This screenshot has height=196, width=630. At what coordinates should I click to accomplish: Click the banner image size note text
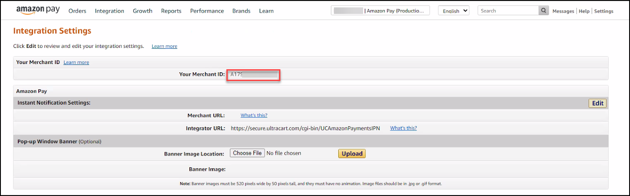(x=311, y=184)
